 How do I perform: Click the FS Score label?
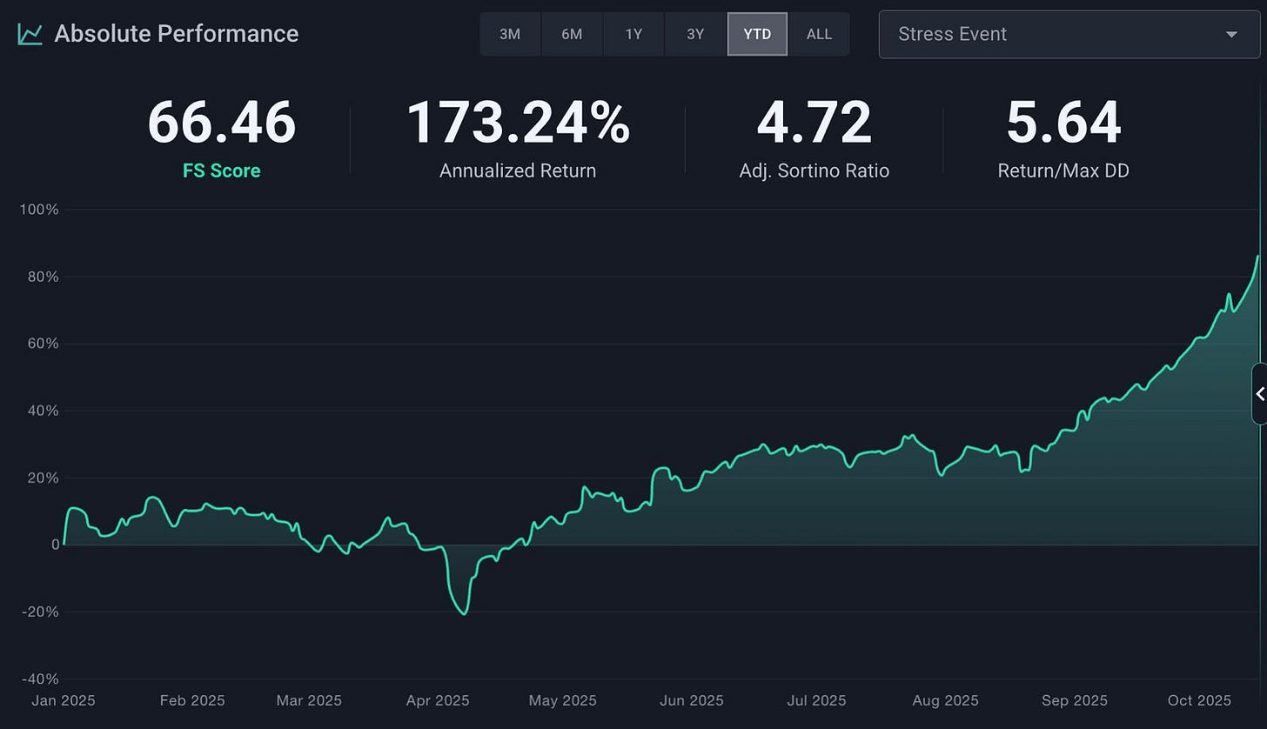(x=222, y=171)
